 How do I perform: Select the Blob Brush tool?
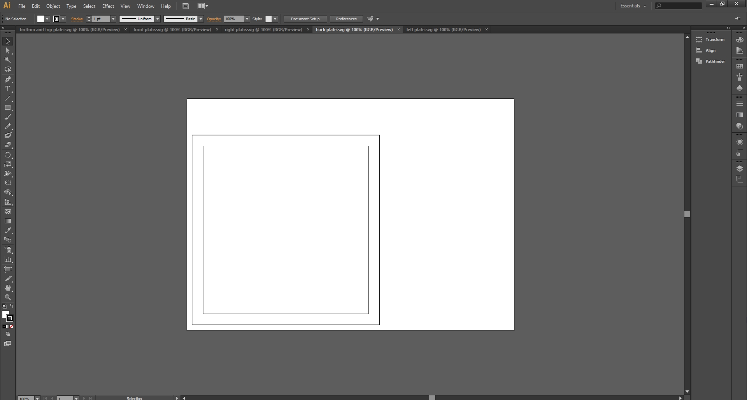(8, 135)
